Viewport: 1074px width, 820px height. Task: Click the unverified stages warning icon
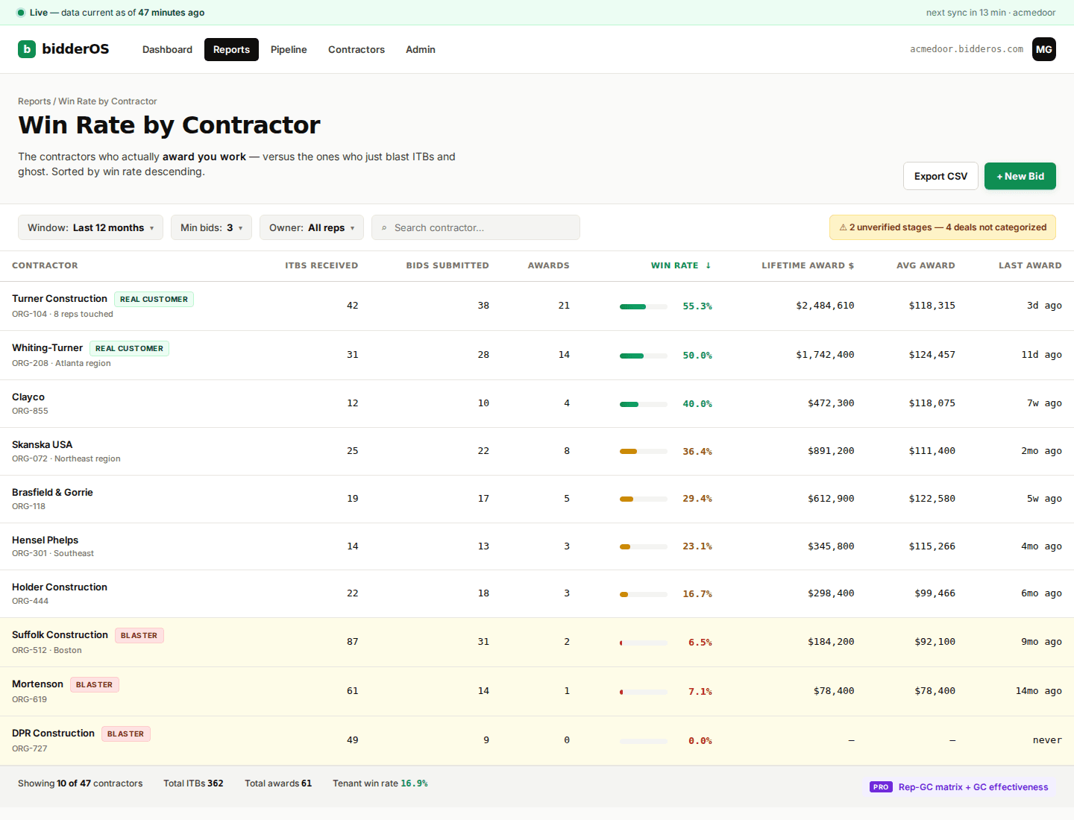[843, 227]
